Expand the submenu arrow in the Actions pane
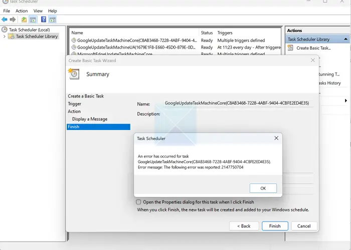 pyautogui.click(x=346, y=100)
